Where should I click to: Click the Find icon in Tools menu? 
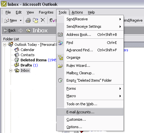coord(60,43)
